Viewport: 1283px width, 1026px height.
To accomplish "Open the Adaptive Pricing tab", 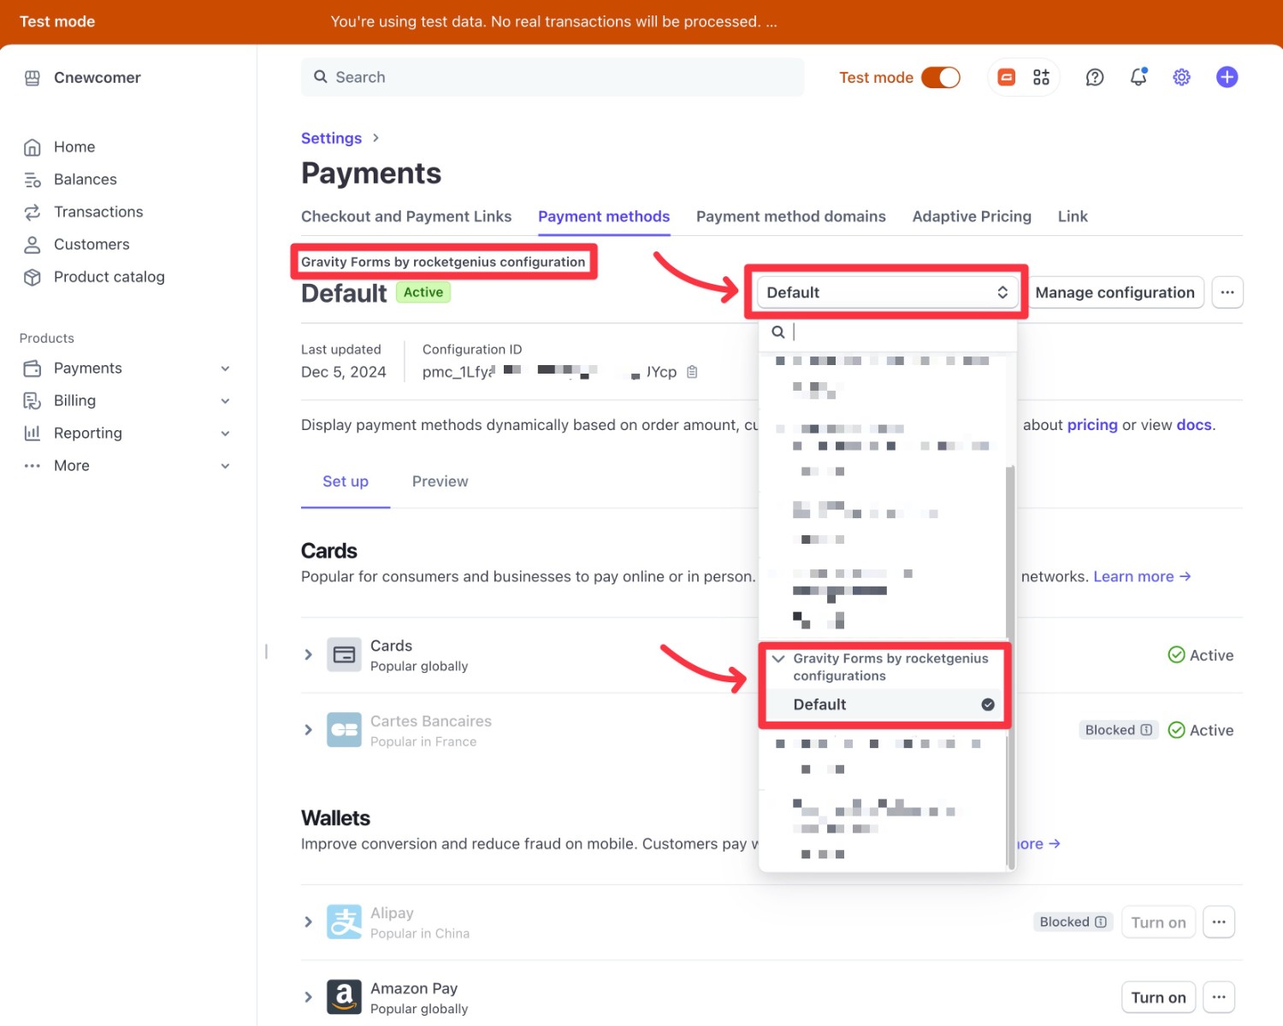I will [x=972, y=216].
